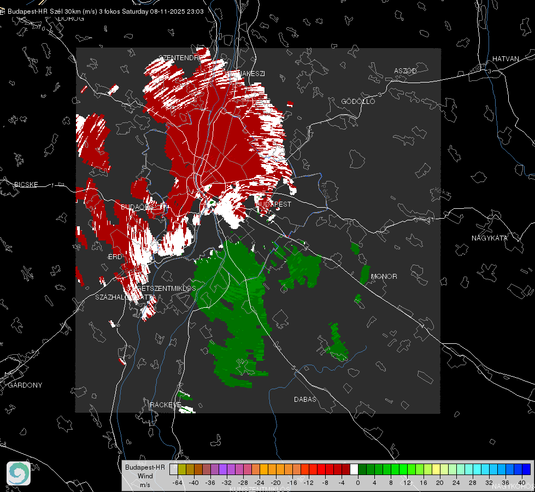Screen dimensions: 535x492
Task: Select the SZIGETSZENTMIKLÓS town label
Action: (x=161, y=289)
